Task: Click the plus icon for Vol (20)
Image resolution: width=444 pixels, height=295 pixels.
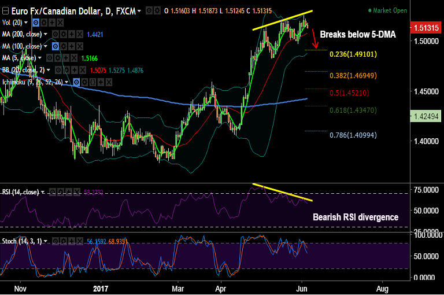Action: pos(52,23)
